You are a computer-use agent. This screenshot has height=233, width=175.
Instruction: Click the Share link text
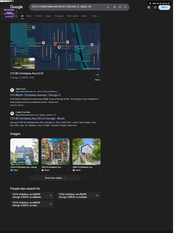[97, 80]
